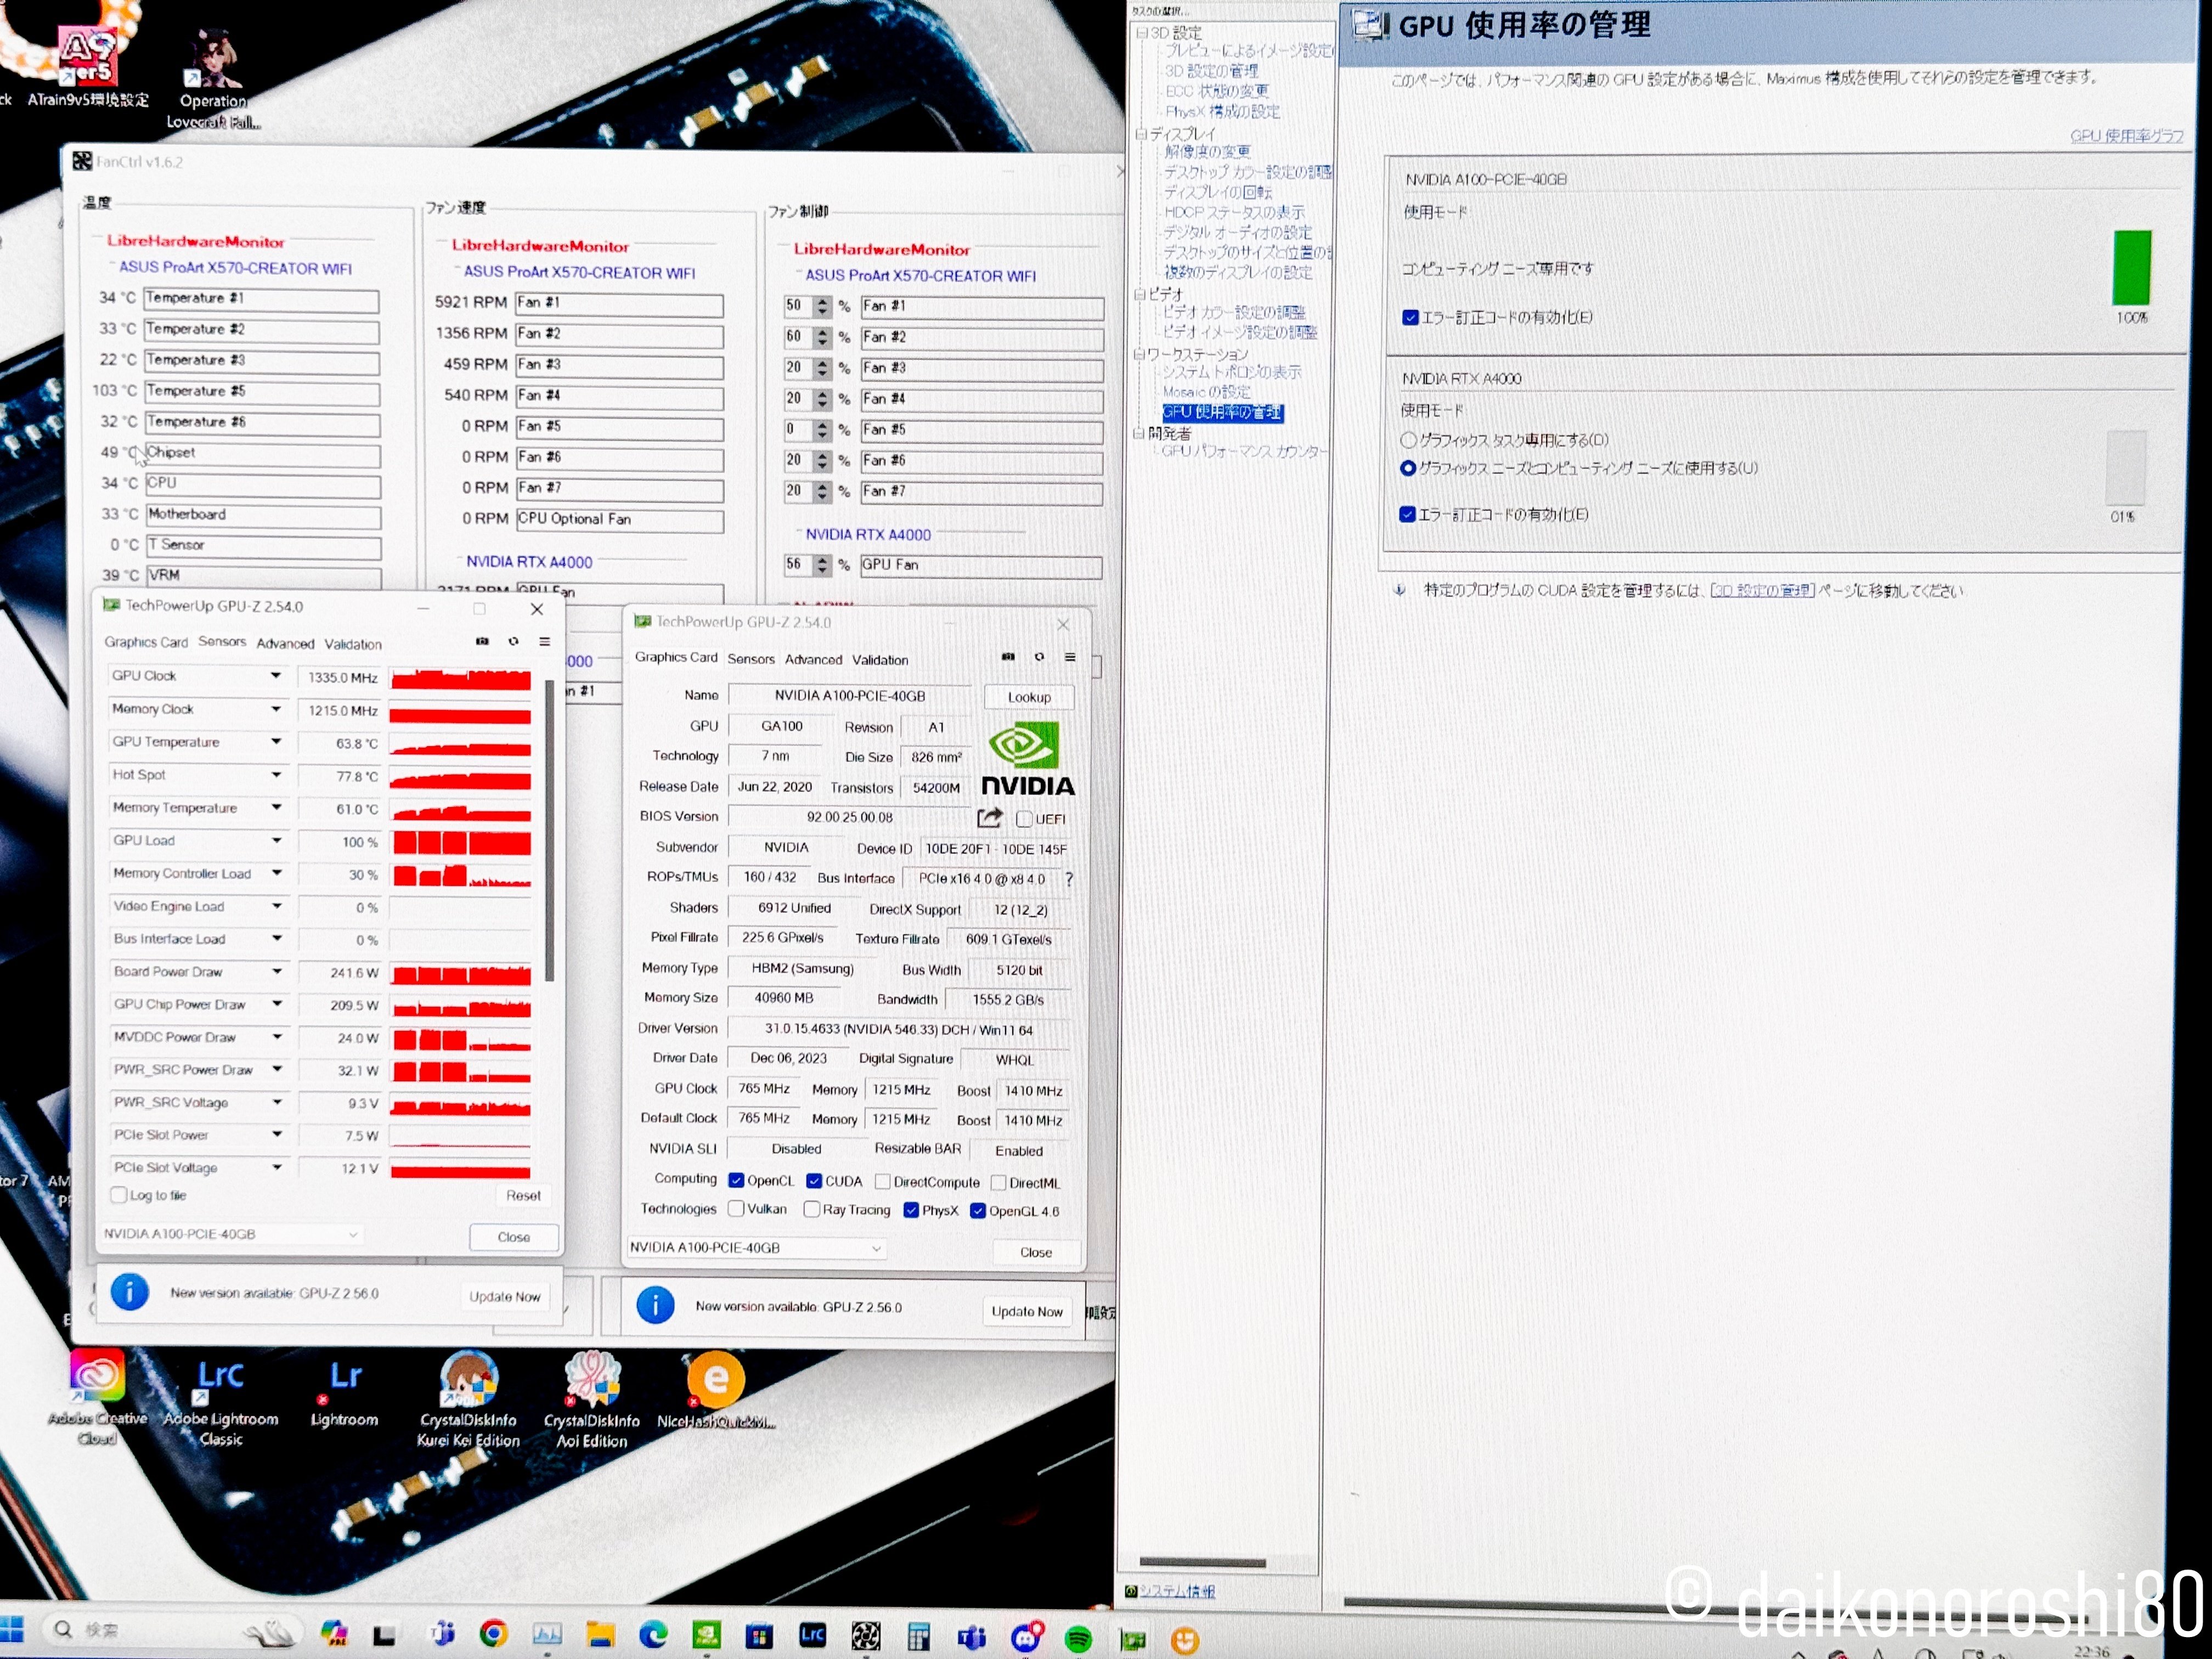Click camera screenshot icon in GPU-Z Sensors window

click(x=482, y=641)
